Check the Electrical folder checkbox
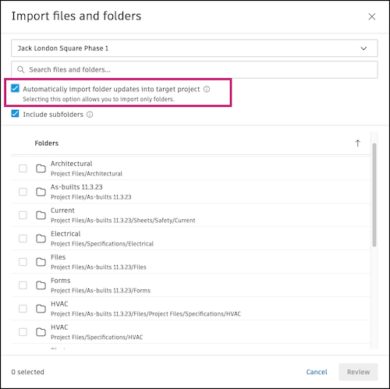Image resolution: width=390 pixels, height=389 pixels. pos(23,239)
